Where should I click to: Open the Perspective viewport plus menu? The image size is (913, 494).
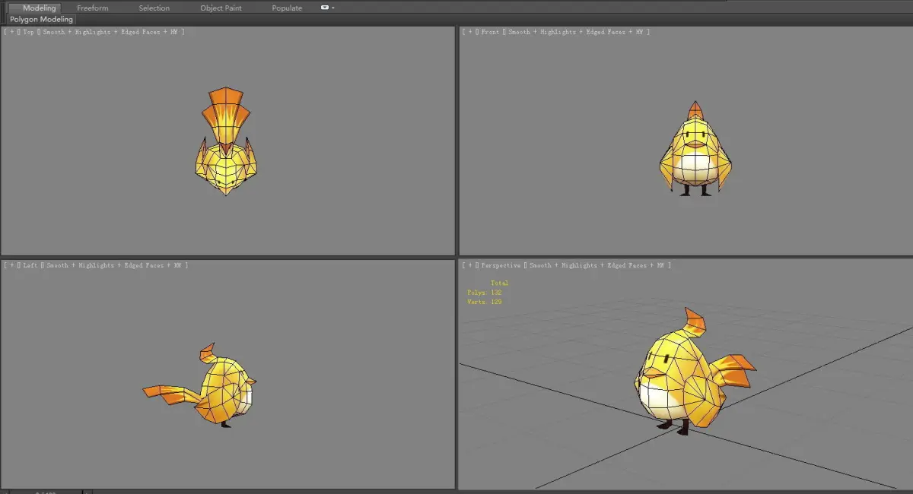click(469, 265)
